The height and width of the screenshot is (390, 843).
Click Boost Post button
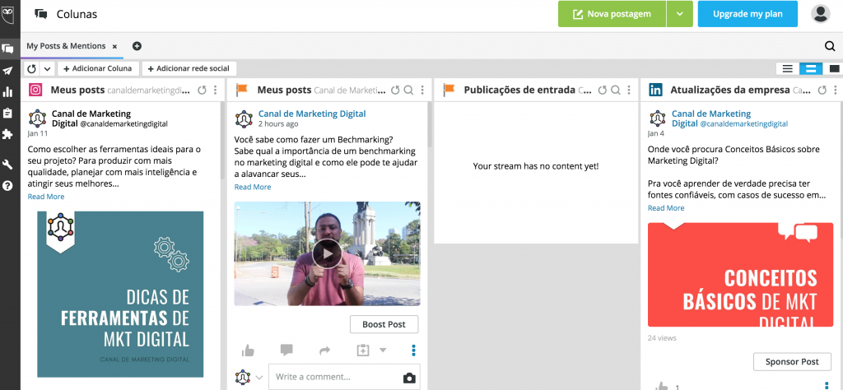[x=384, y=324]
